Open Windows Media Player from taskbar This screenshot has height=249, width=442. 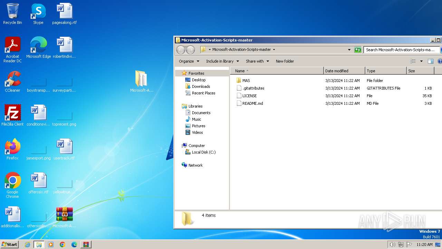[51, 245]
